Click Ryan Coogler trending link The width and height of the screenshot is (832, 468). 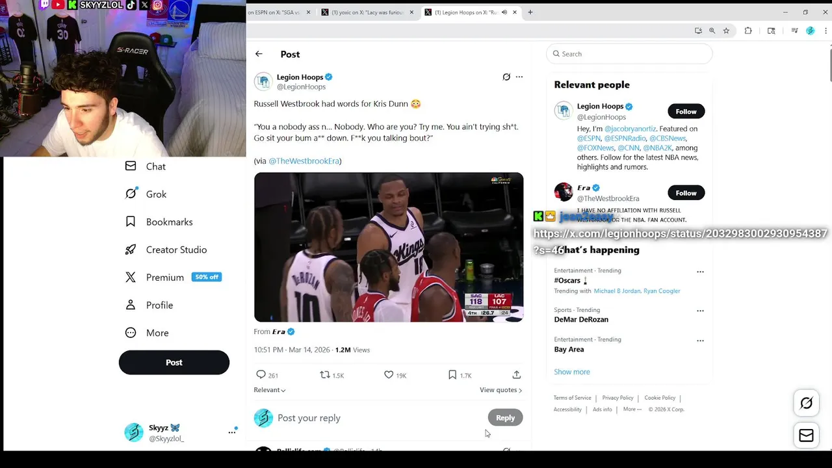(x=662, y=291)
